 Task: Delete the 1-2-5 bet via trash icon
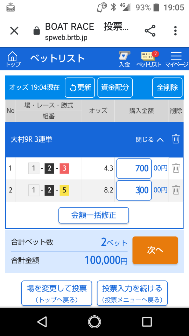[x=176, y=190]
